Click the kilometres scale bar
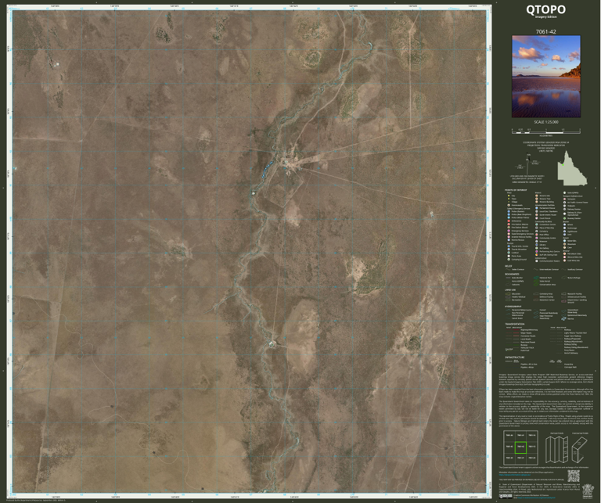The width and height of the screenshot is (601, 503). 546,131
